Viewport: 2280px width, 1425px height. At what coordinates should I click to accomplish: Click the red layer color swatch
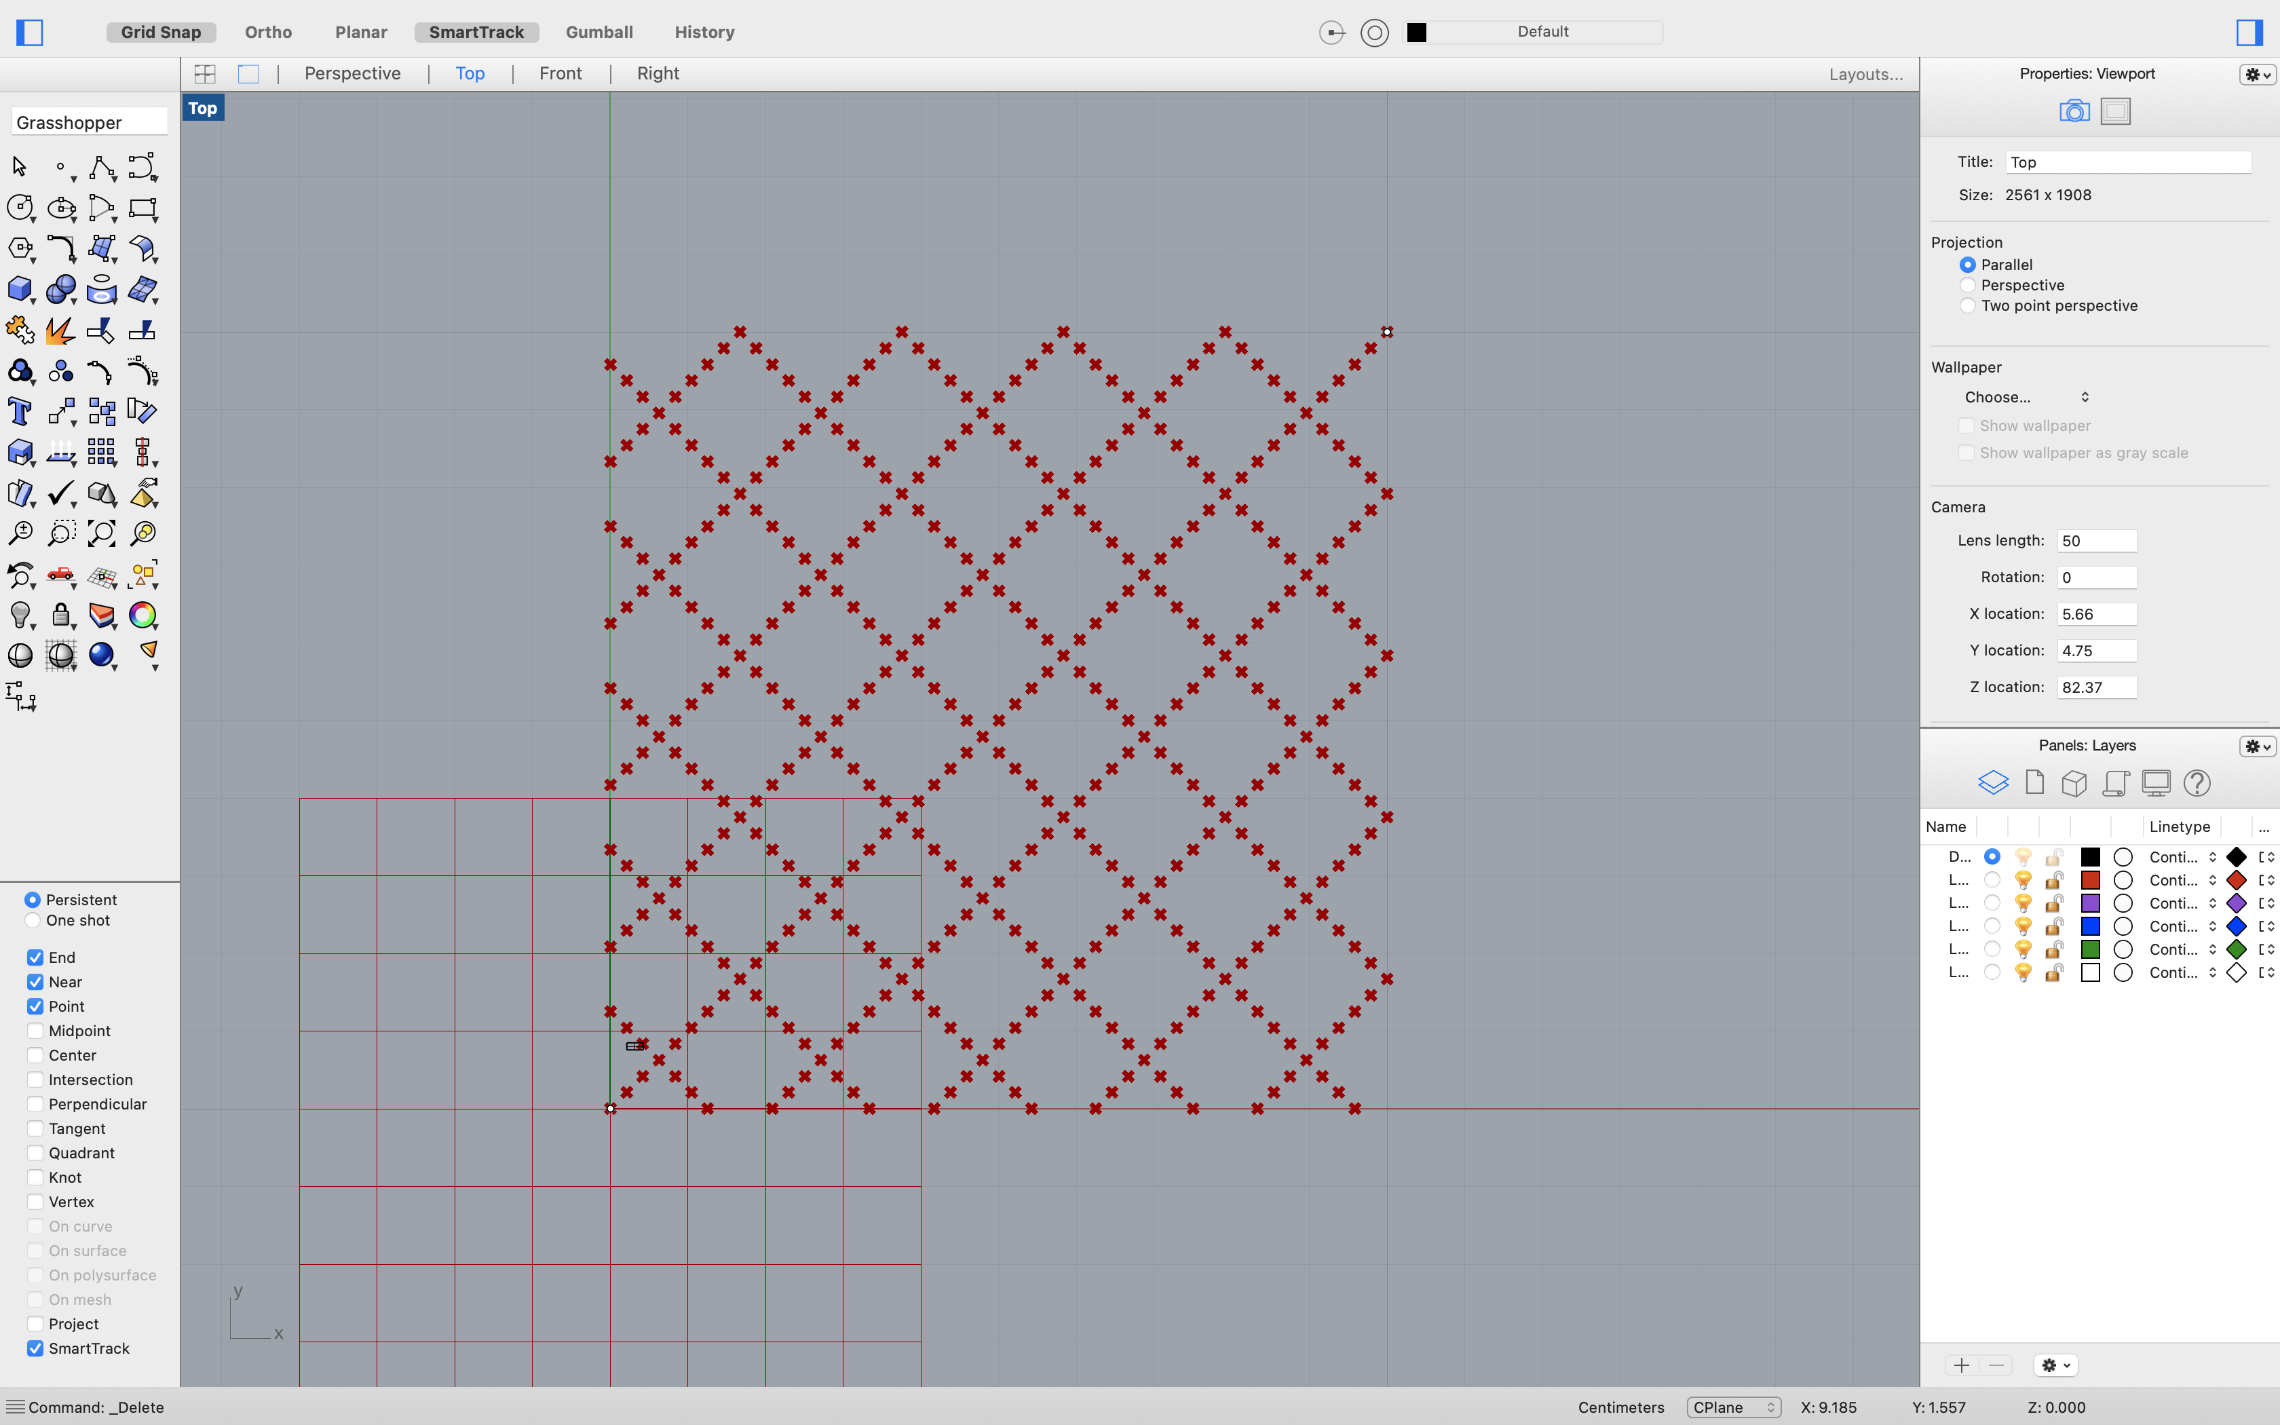(2090, 880)
